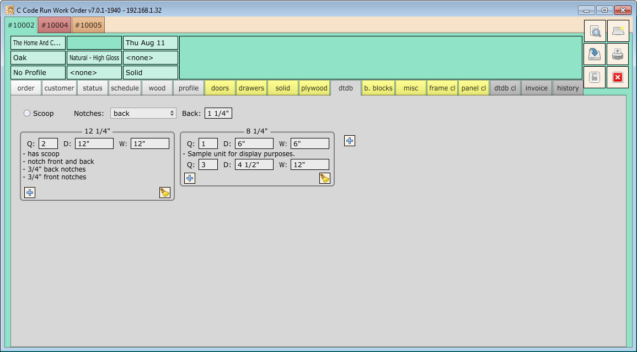The height and width of the screenshot is (352, 637).
Task: Switch to the doors tab
Action: tap(220, 88)
